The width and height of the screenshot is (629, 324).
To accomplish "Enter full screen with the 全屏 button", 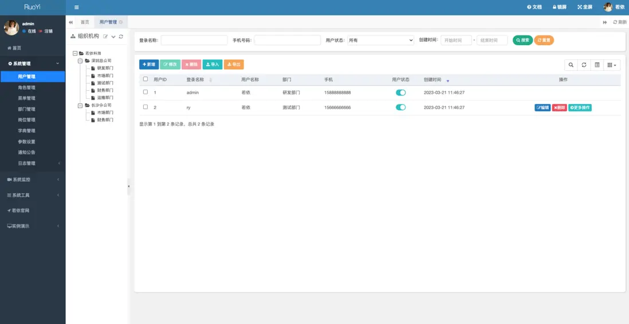I will pyautogui.click(x=585, y=7).
